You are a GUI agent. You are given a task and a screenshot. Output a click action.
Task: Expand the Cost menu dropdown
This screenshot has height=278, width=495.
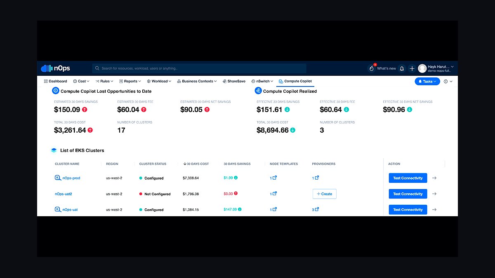(x=82, y=81)
